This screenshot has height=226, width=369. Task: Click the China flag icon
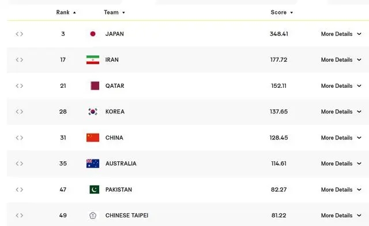tap(93, 138)
